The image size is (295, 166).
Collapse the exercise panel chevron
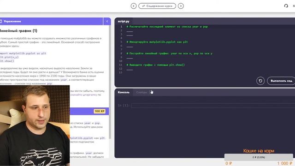click(107, 21)
